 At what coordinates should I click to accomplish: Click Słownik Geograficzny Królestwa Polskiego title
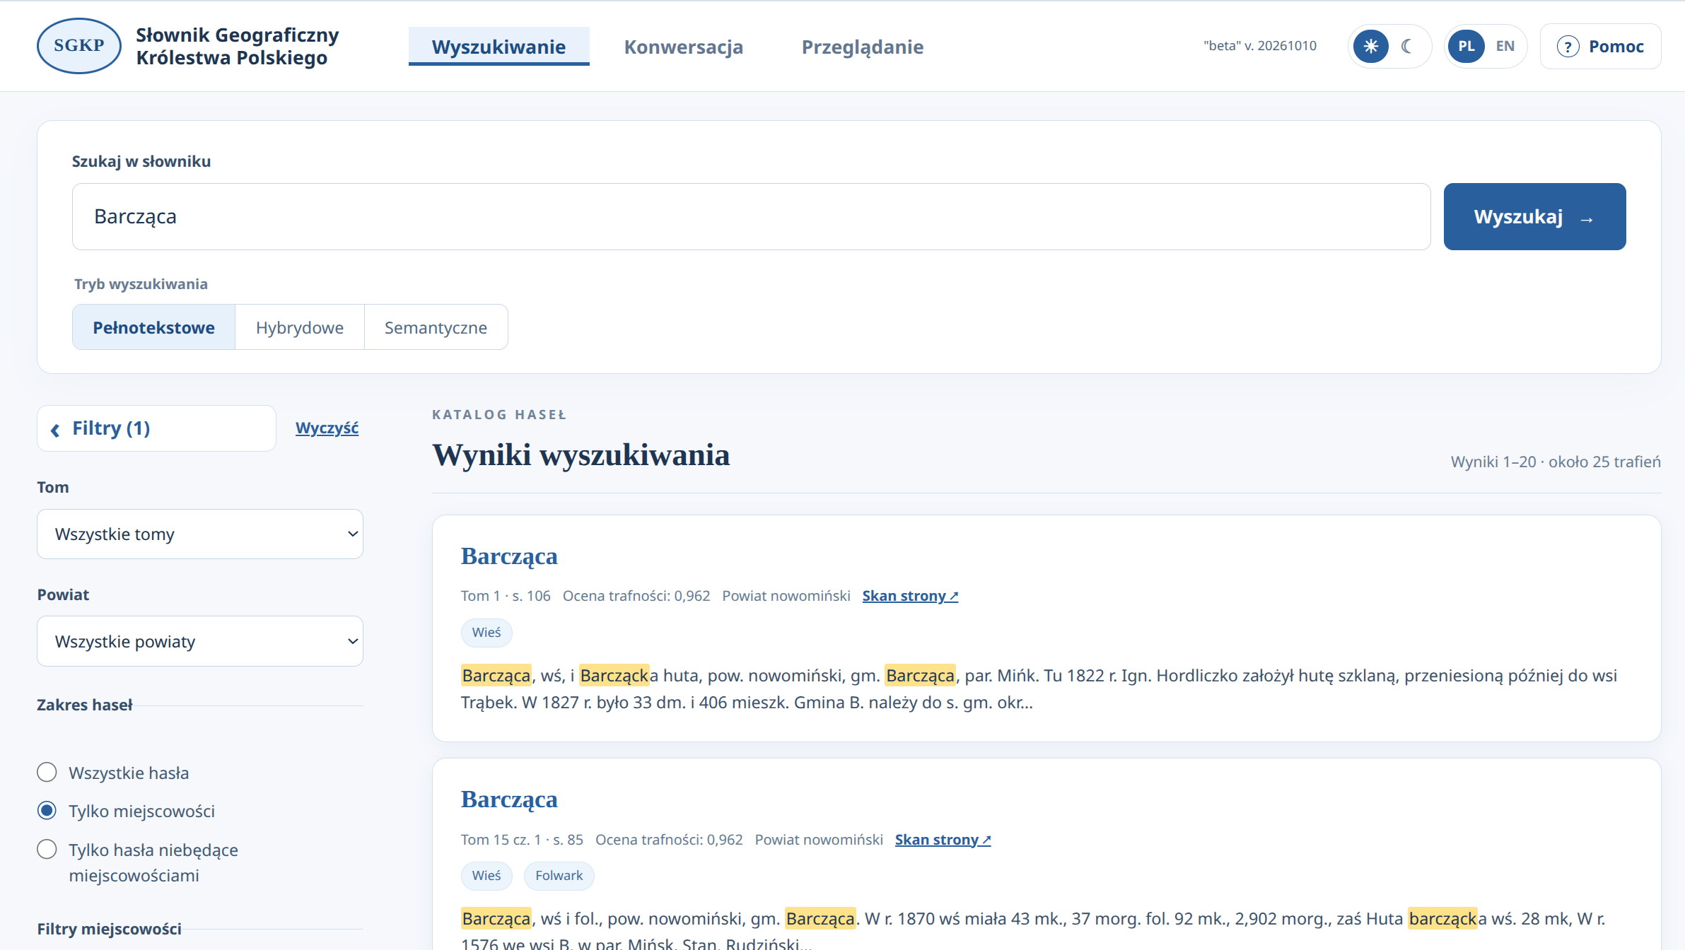click(x=238, y=47)
